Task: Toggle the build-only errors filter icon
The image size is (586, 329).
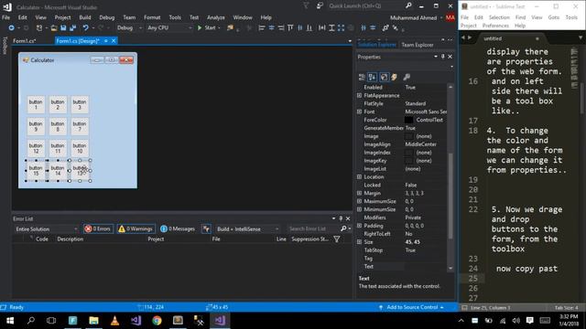Action: pos(206,229)
